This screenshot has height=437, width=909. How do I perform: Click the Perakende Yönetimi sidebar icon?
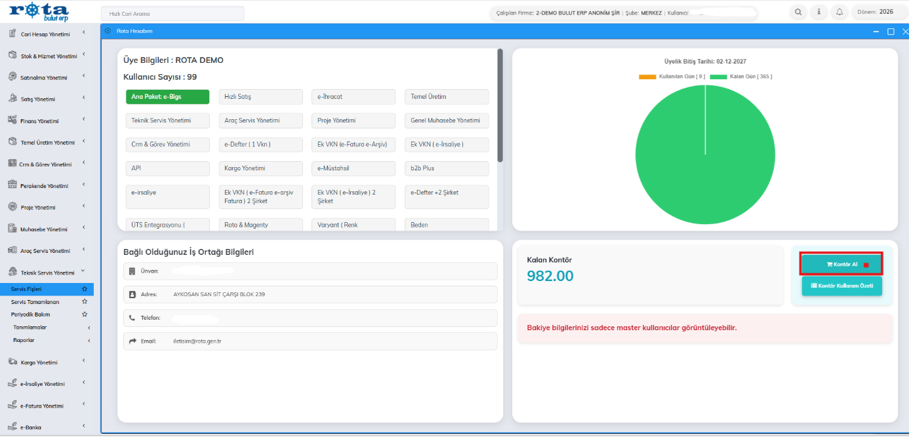[x=12, y=185]
